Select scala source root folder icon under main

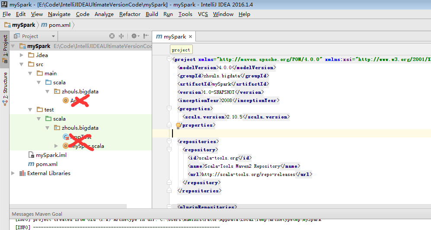49,83
